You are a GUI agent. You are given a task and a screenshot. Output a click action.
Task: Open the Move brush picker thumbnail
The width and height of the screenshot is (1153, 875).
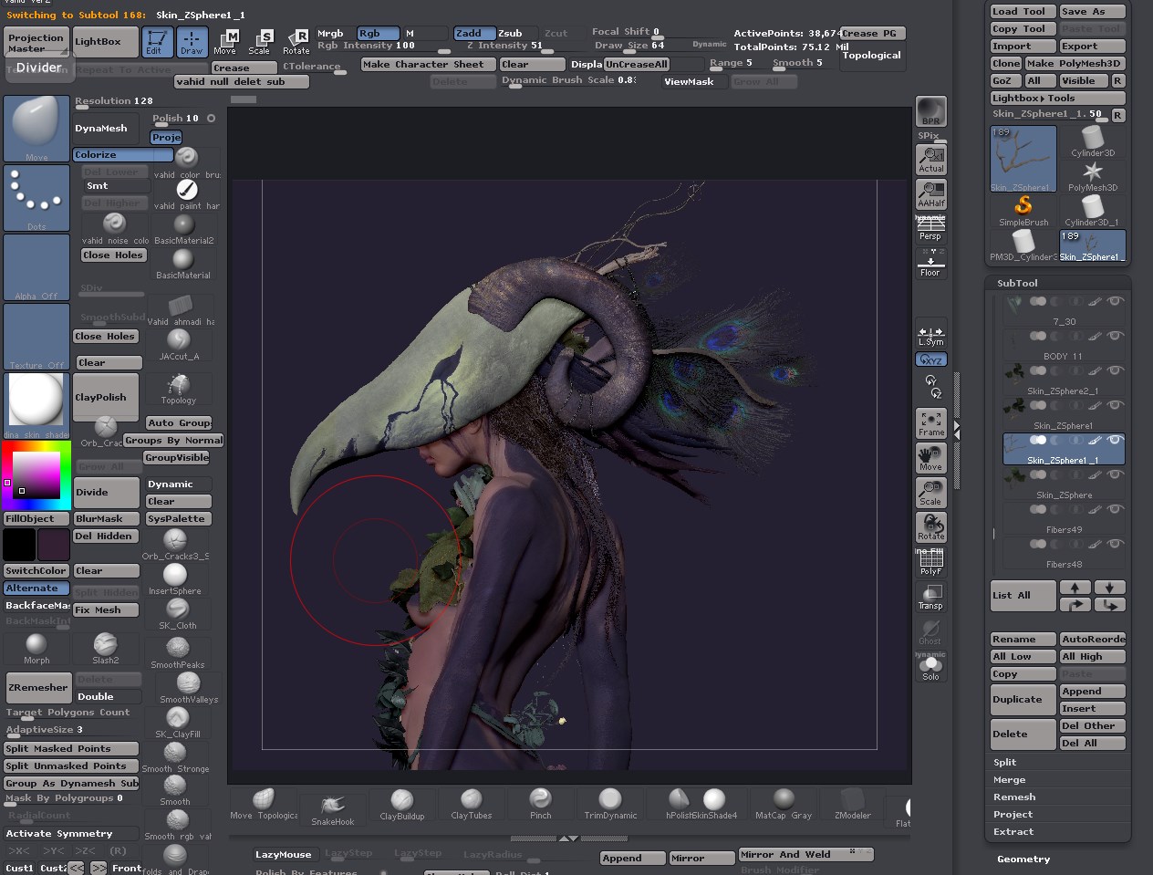36,129
